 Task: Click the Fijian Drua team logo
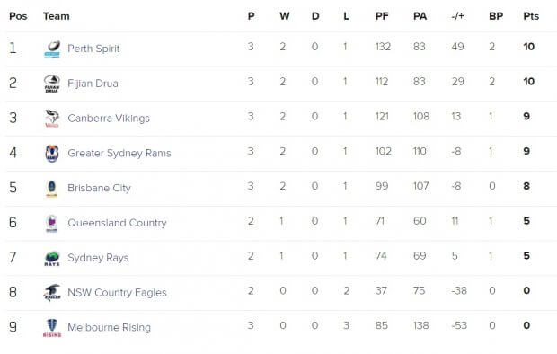[52, 84]
